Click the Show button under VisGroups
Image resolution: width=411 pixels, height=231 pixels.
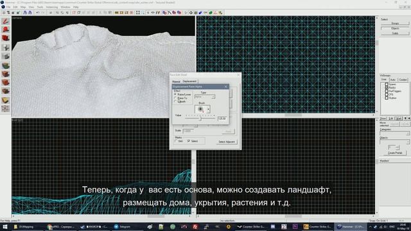383,119
